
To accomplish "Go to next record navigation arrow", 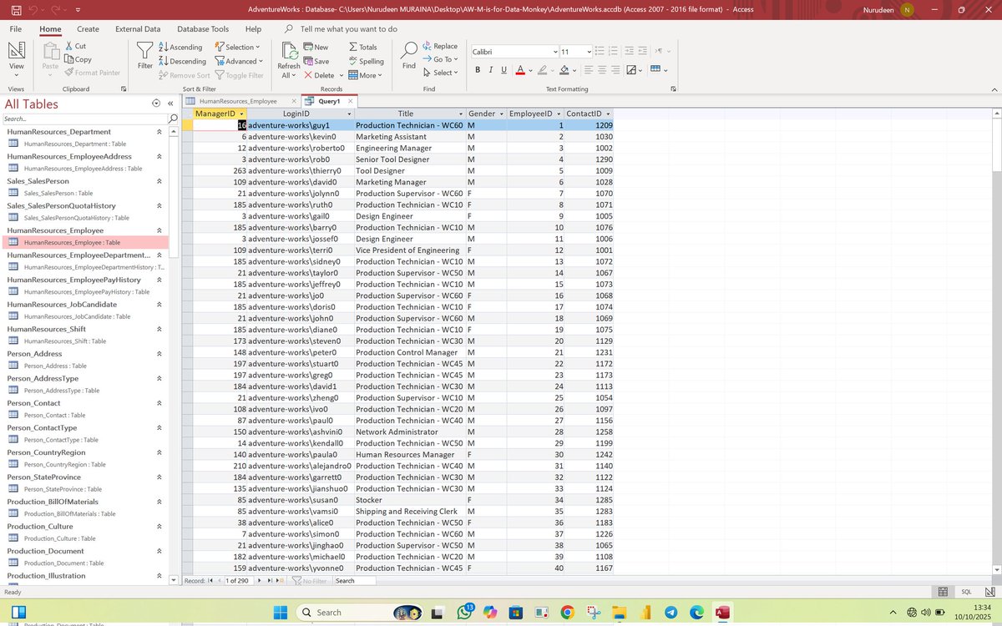I will point(260,580).
